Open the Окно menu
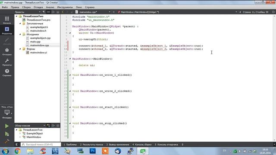 [x=79, y=7]
